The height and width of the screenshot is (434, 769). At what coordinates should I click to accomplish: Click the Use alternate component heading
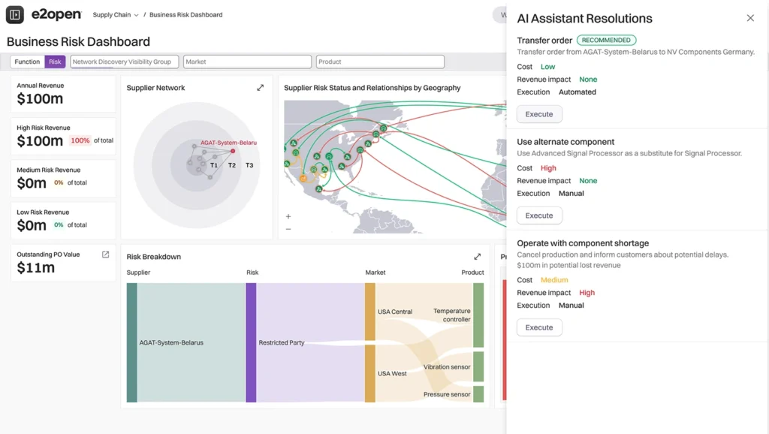[565, 142]
